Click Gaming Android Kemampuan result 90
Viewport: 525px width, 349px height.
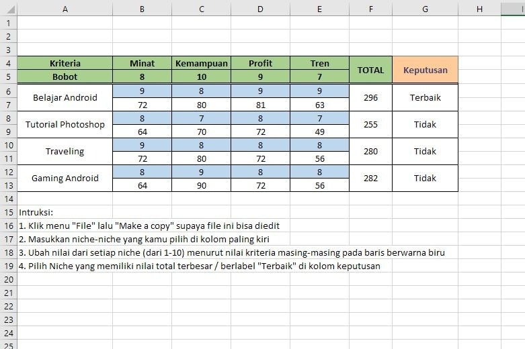201,185
